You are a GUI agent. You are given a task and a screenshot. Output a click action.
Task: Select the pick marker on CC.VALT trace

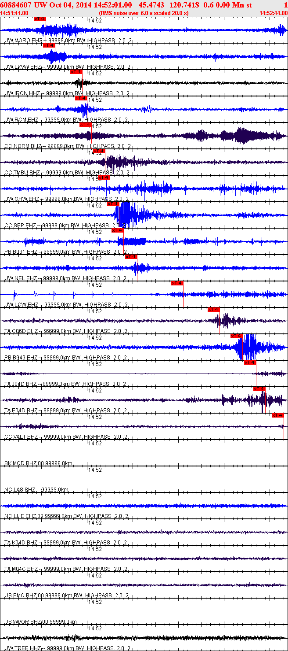pos(278,415)
